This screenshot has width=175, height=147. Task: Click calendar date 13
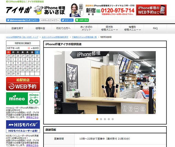(x=37, y=63)
